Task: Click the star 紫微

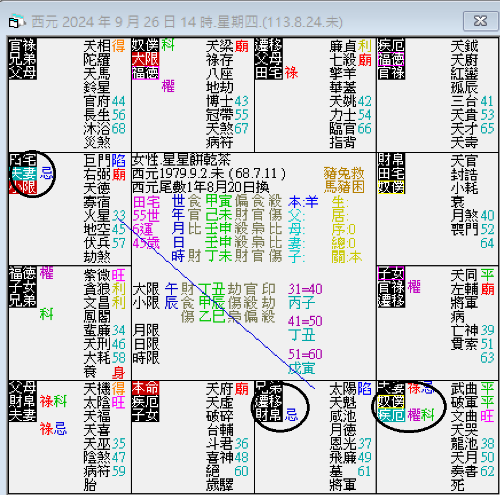Action: pos(97,275)
